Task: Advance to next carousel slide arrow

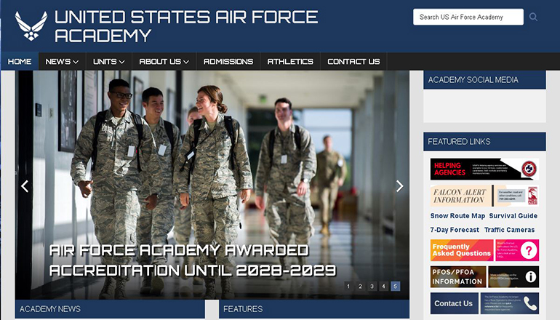Action: point(400,186)
